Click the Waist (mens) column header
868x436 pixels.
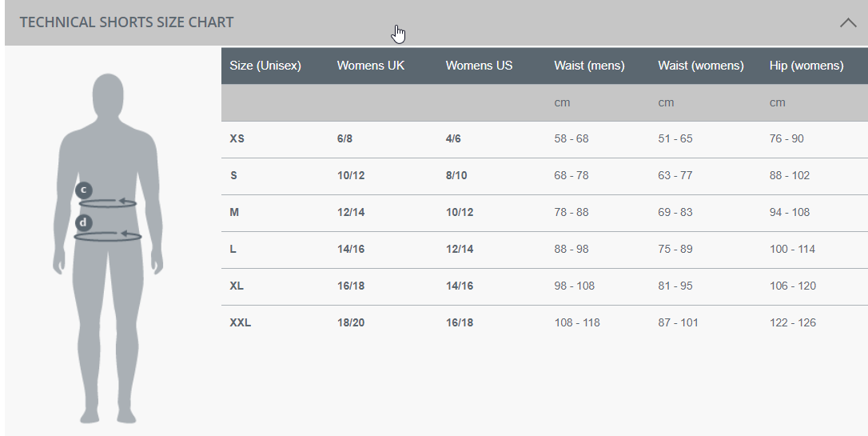click(x=589, y=66)
